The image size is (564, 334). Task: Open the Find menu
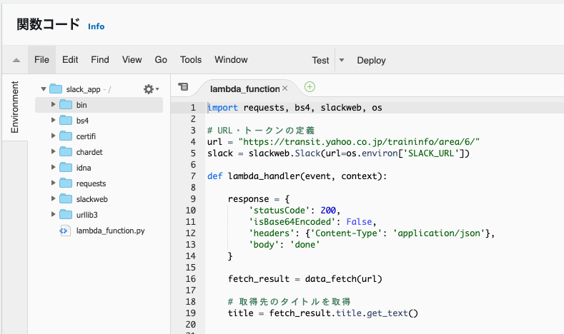pos(100,60)
